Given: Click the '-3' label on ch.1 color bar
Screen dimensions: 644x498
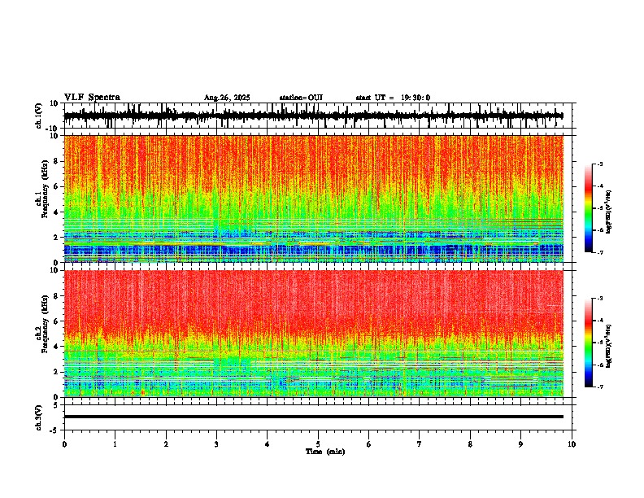Looking at the screenshot, I should click(x=600, y=164).
